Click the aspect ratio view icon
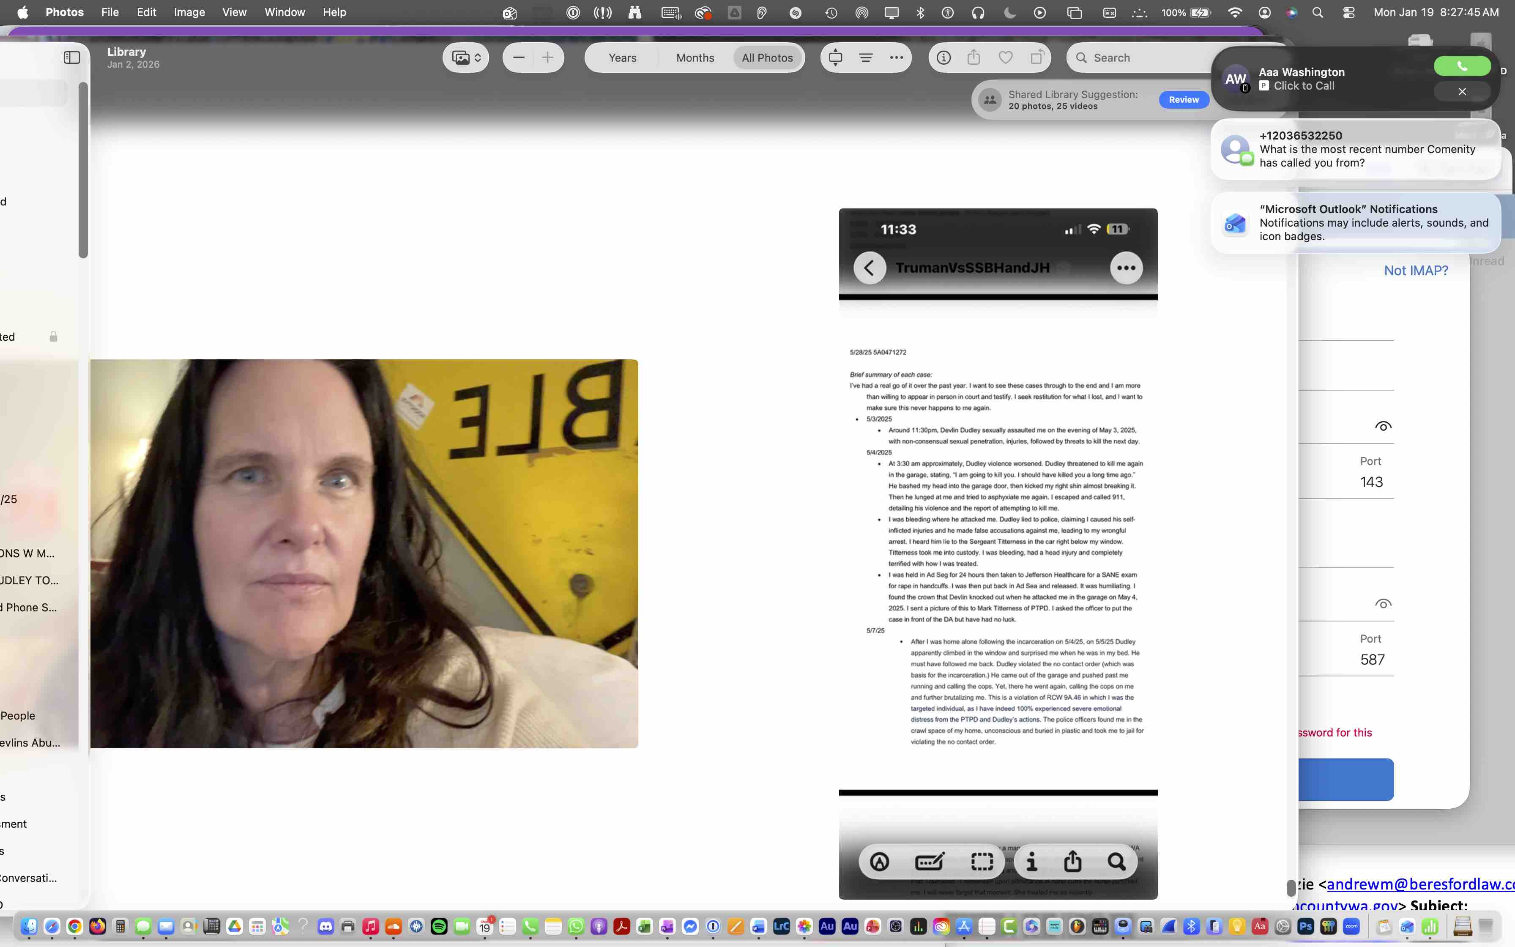 tap(835, 57)
